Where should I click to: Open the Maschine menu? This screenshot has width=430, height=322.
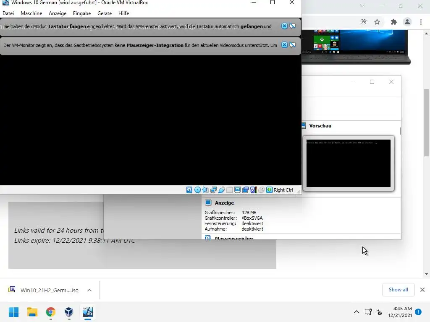[31, 13]
